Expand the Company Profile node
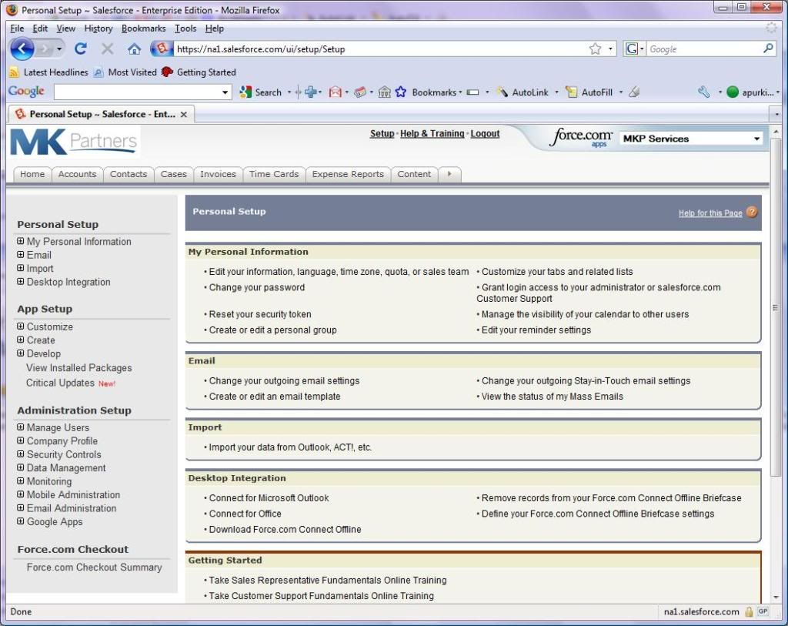The image size is (788, 626). [x=21, y=441]
